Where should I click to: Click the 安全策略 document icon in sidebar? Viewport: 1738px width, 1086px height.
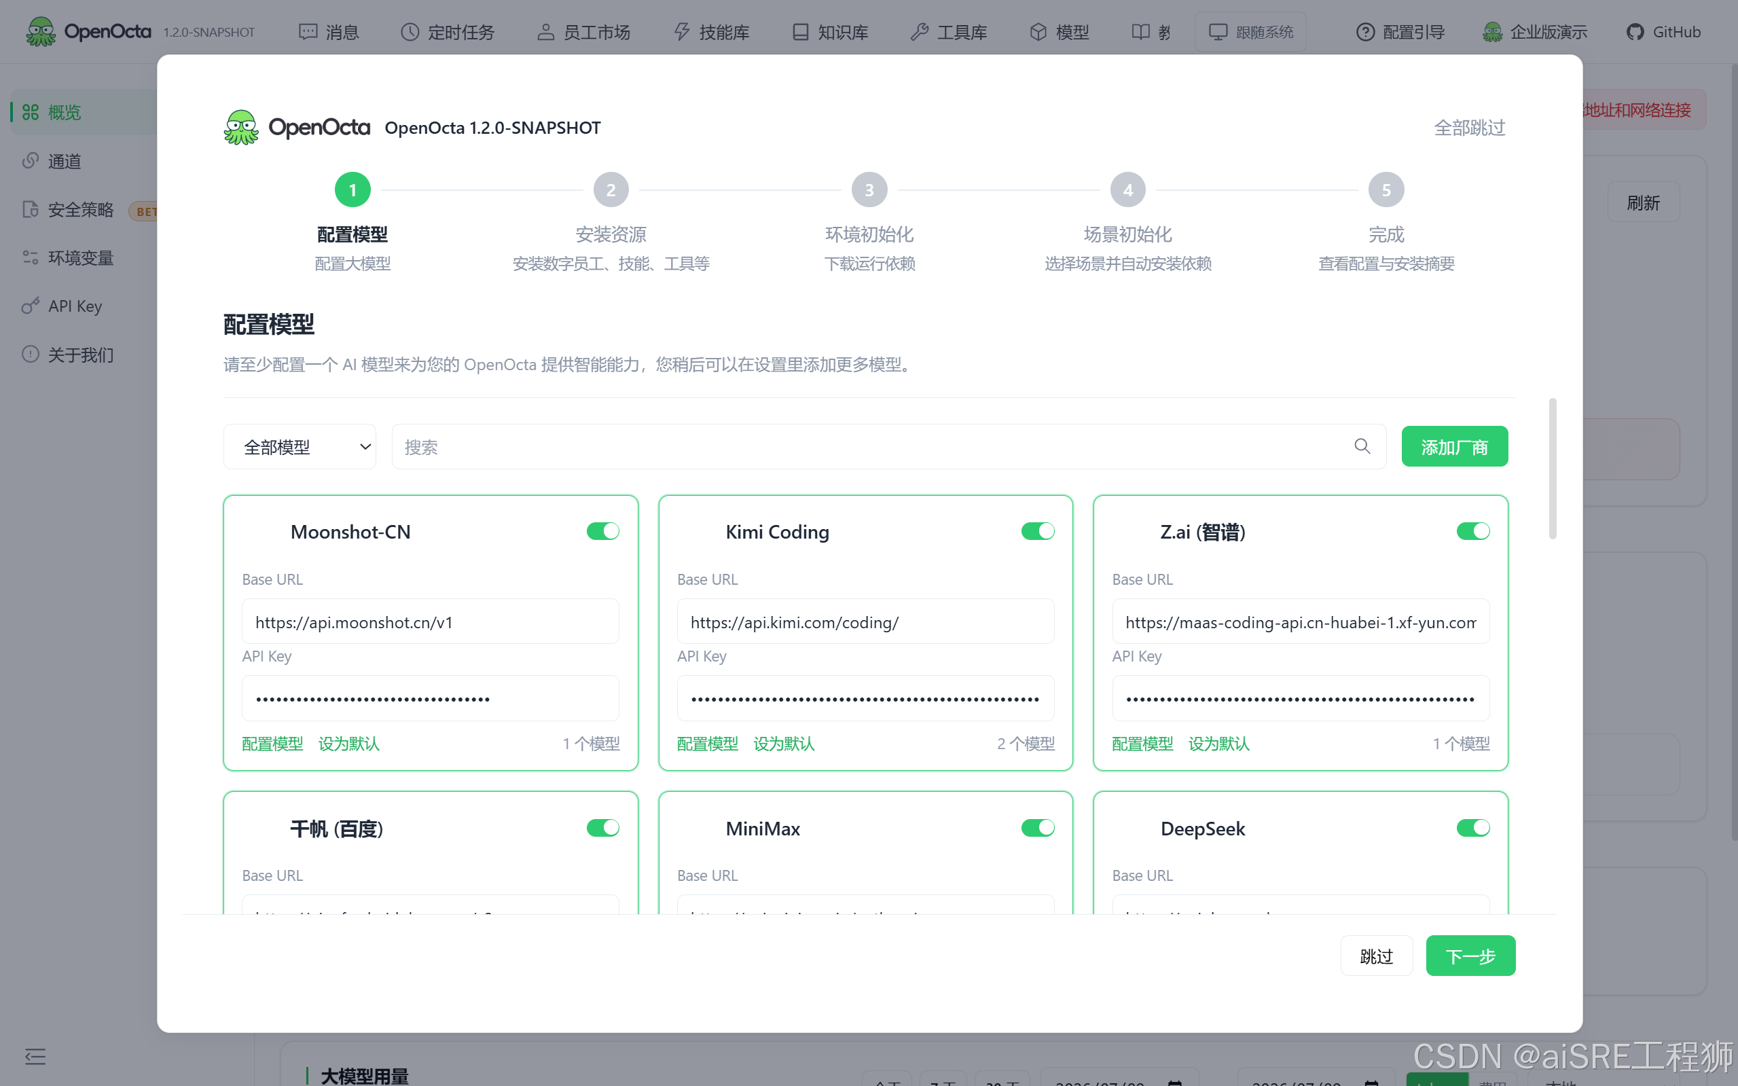(30, 209)
